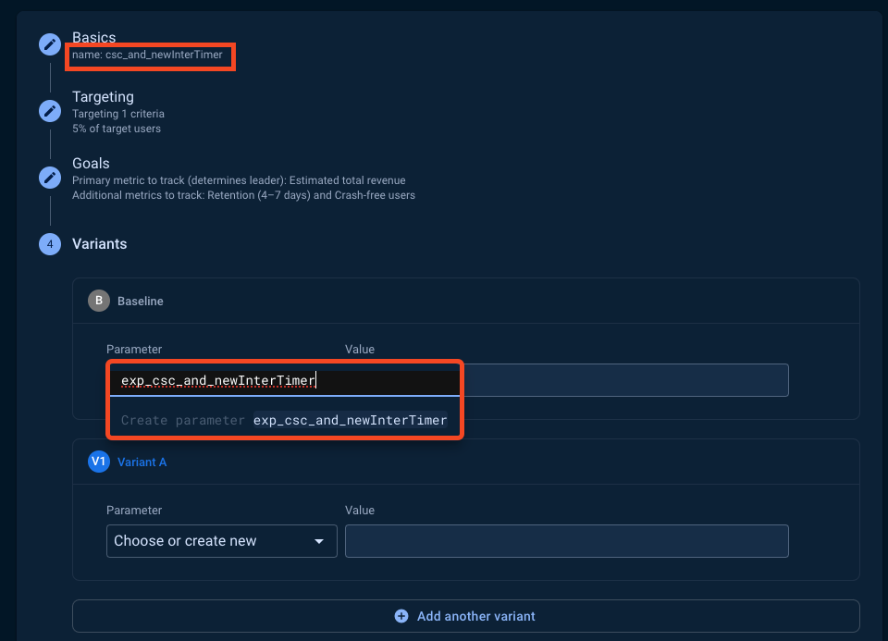The width and height of the screenshot is (888, 641).
Task: Click the Targeting step heading
Action: 103,97
